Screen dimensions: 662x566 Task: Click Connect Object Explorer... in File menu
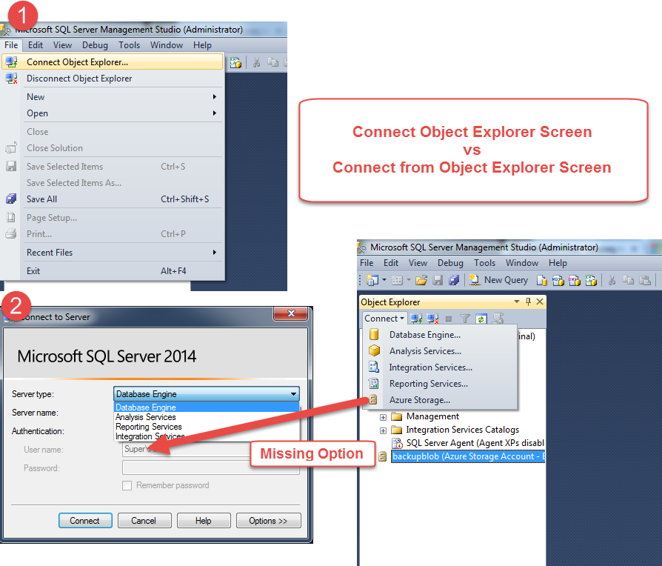[113, 62]
